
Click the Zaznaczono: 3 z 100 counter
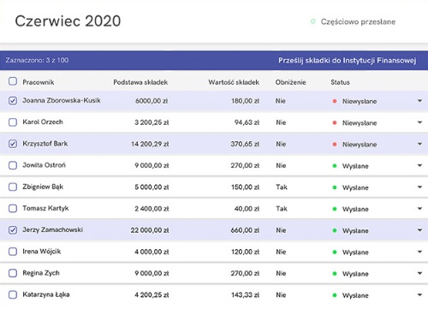tap(37, 60)
